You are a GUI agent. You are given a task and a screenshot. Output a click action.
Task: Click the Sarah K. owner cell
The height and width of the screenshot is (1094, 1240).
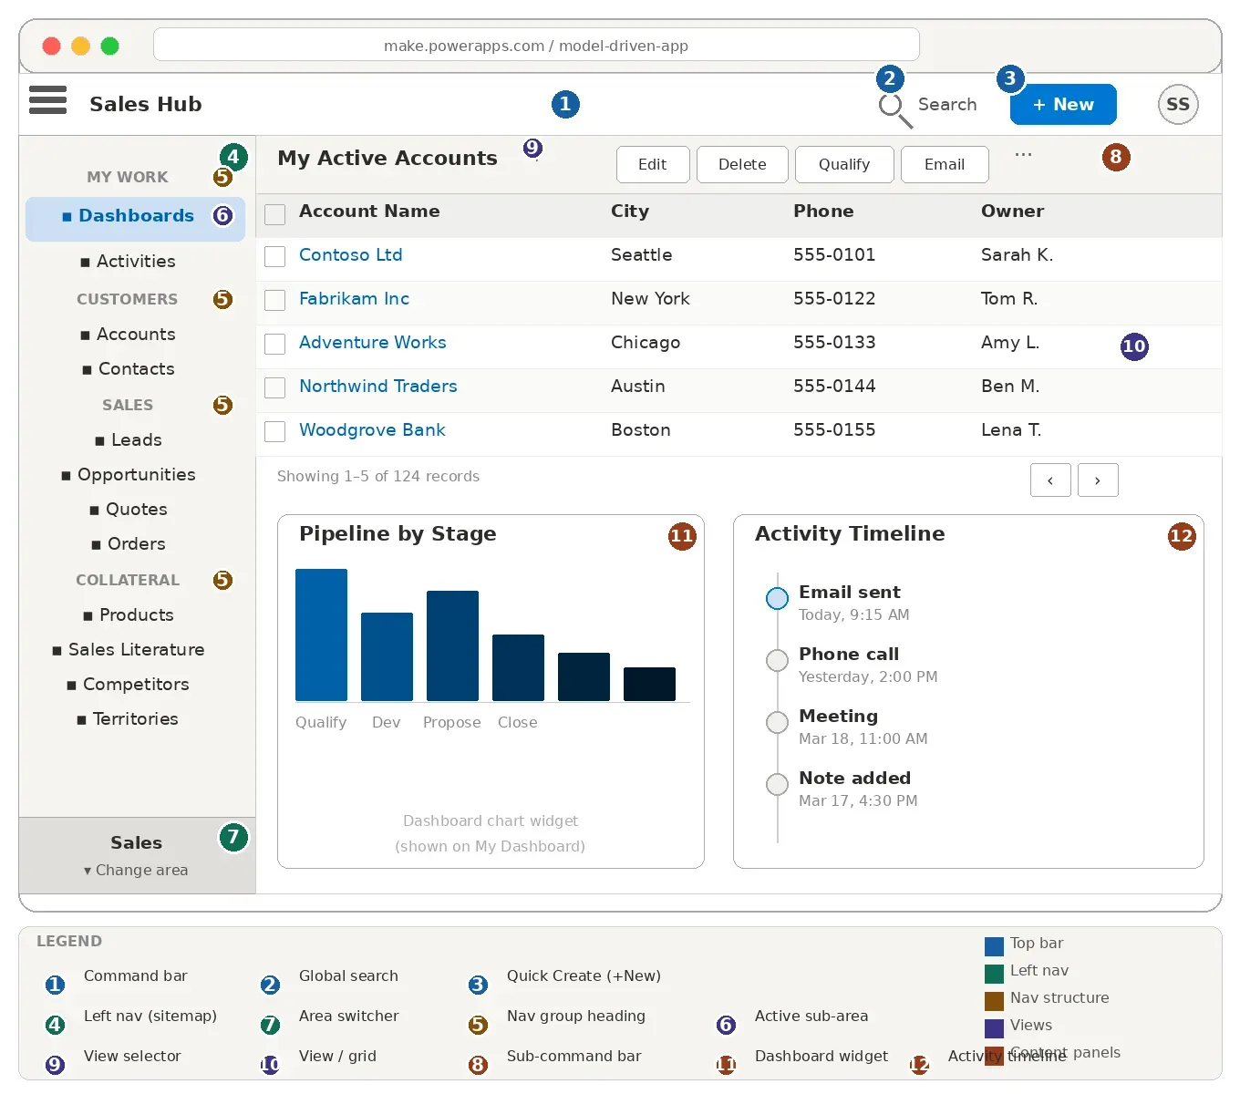click(1017, 255)
